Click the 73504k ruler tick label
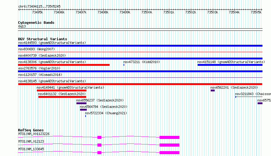The width and height of the screenshot is (271, 156). point(234,12)
